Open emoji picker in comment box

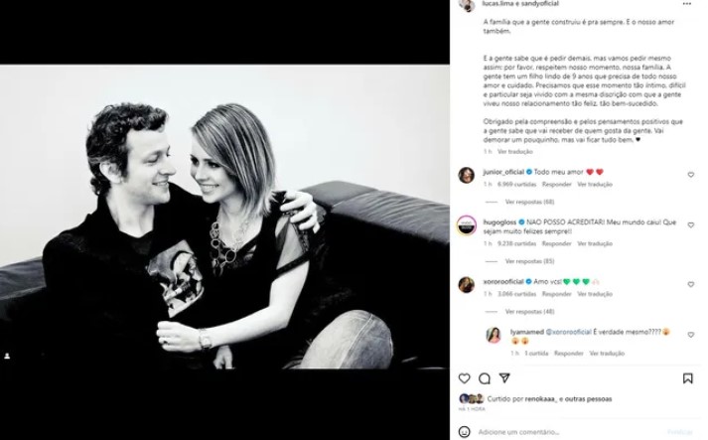[x=464, y=432]
